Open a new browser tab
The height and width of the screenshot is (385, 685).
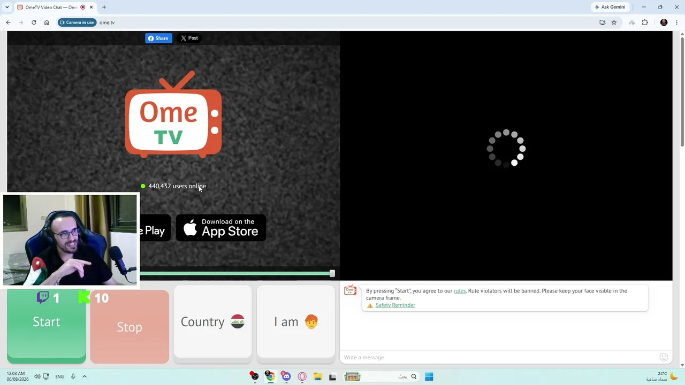pyautogui.click(x=104, y=7)
